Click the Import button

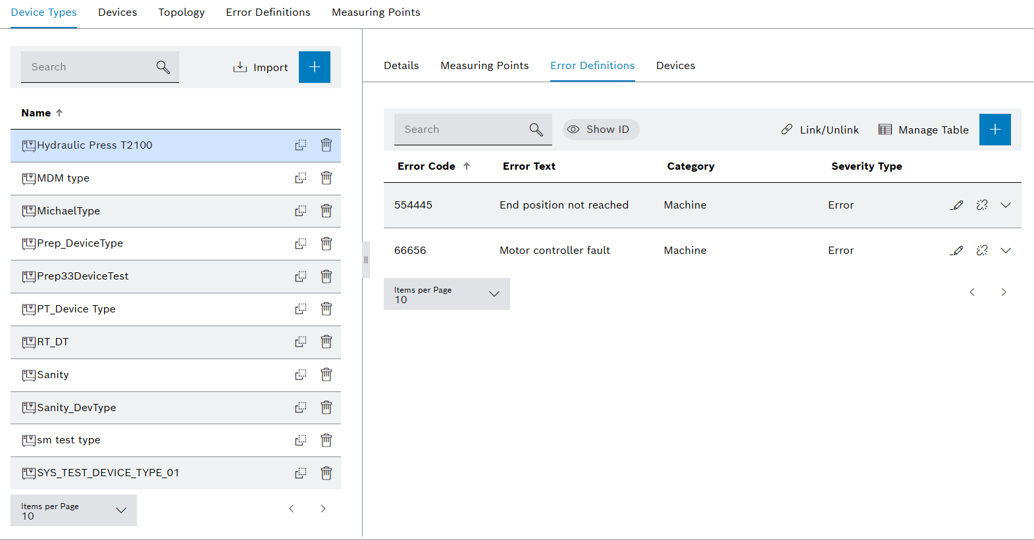click(x=261, y=67)
